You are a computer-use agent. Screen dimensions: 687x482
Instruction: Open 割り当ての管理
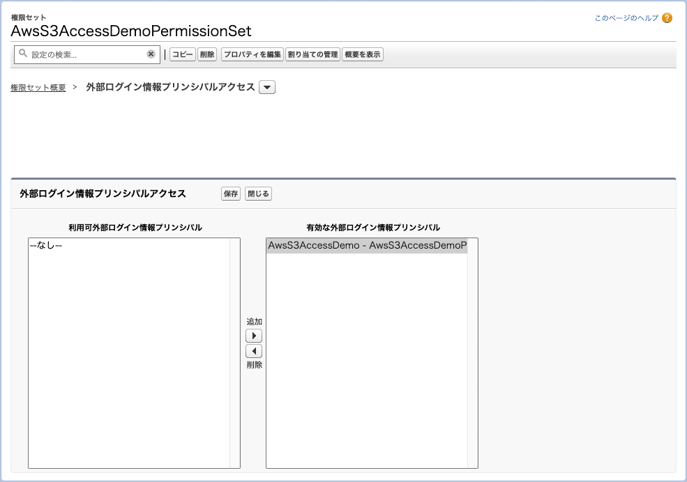click(313, 54)
